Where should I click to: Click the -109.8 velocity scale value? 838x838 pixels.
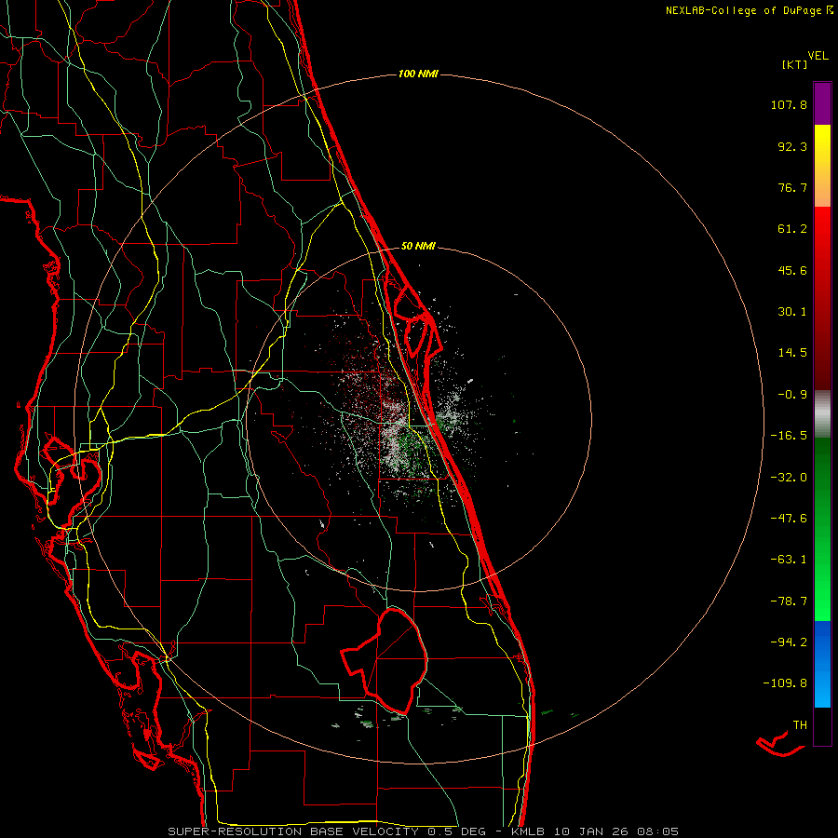click(785, 683)
